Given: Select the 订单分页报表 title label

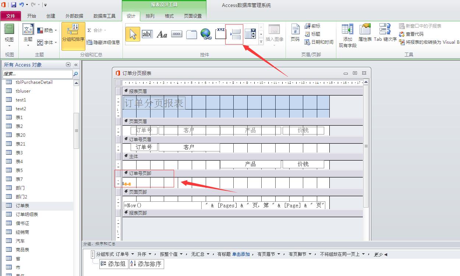Looking at the screenshot, I should click(154, 103).
